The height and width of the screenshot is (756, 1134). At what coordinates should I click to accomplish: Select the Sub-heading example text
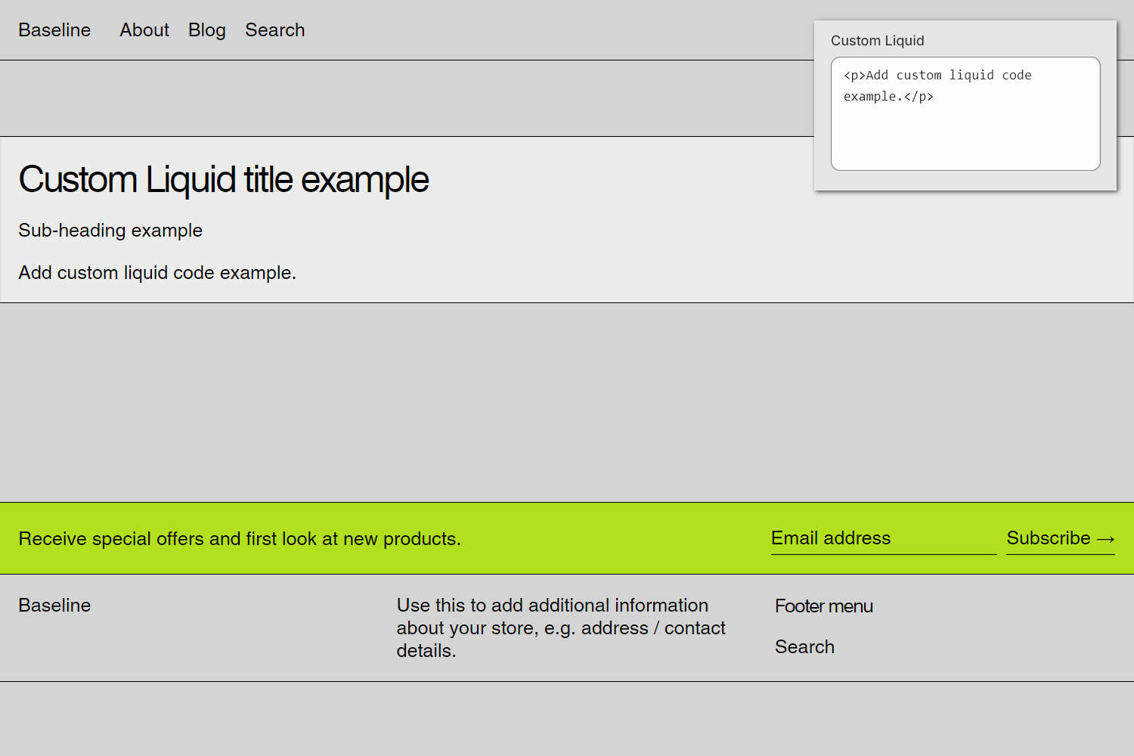click(110, 230)
